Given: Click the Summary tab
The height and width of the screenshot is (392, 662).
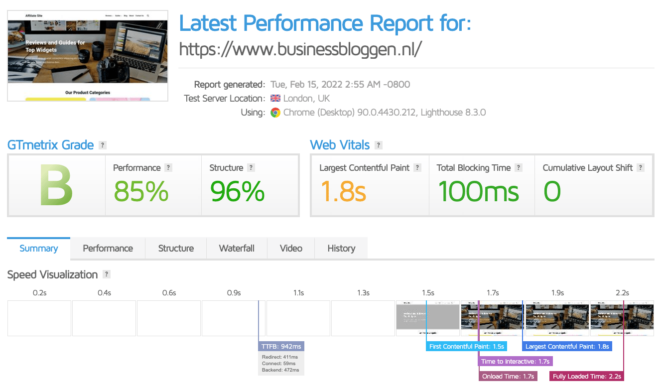Looking at the screenshot, I should click(39, 248).
